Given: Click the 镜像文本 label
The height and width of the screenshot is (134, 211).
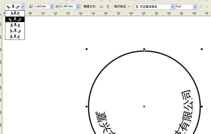Looking at the screenshot, I should (x=90, y=6).
